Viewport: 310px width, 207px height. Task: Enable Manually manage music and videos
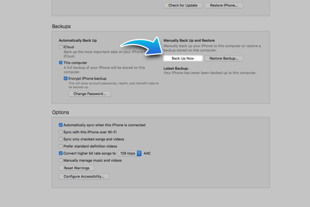point(61,161)
